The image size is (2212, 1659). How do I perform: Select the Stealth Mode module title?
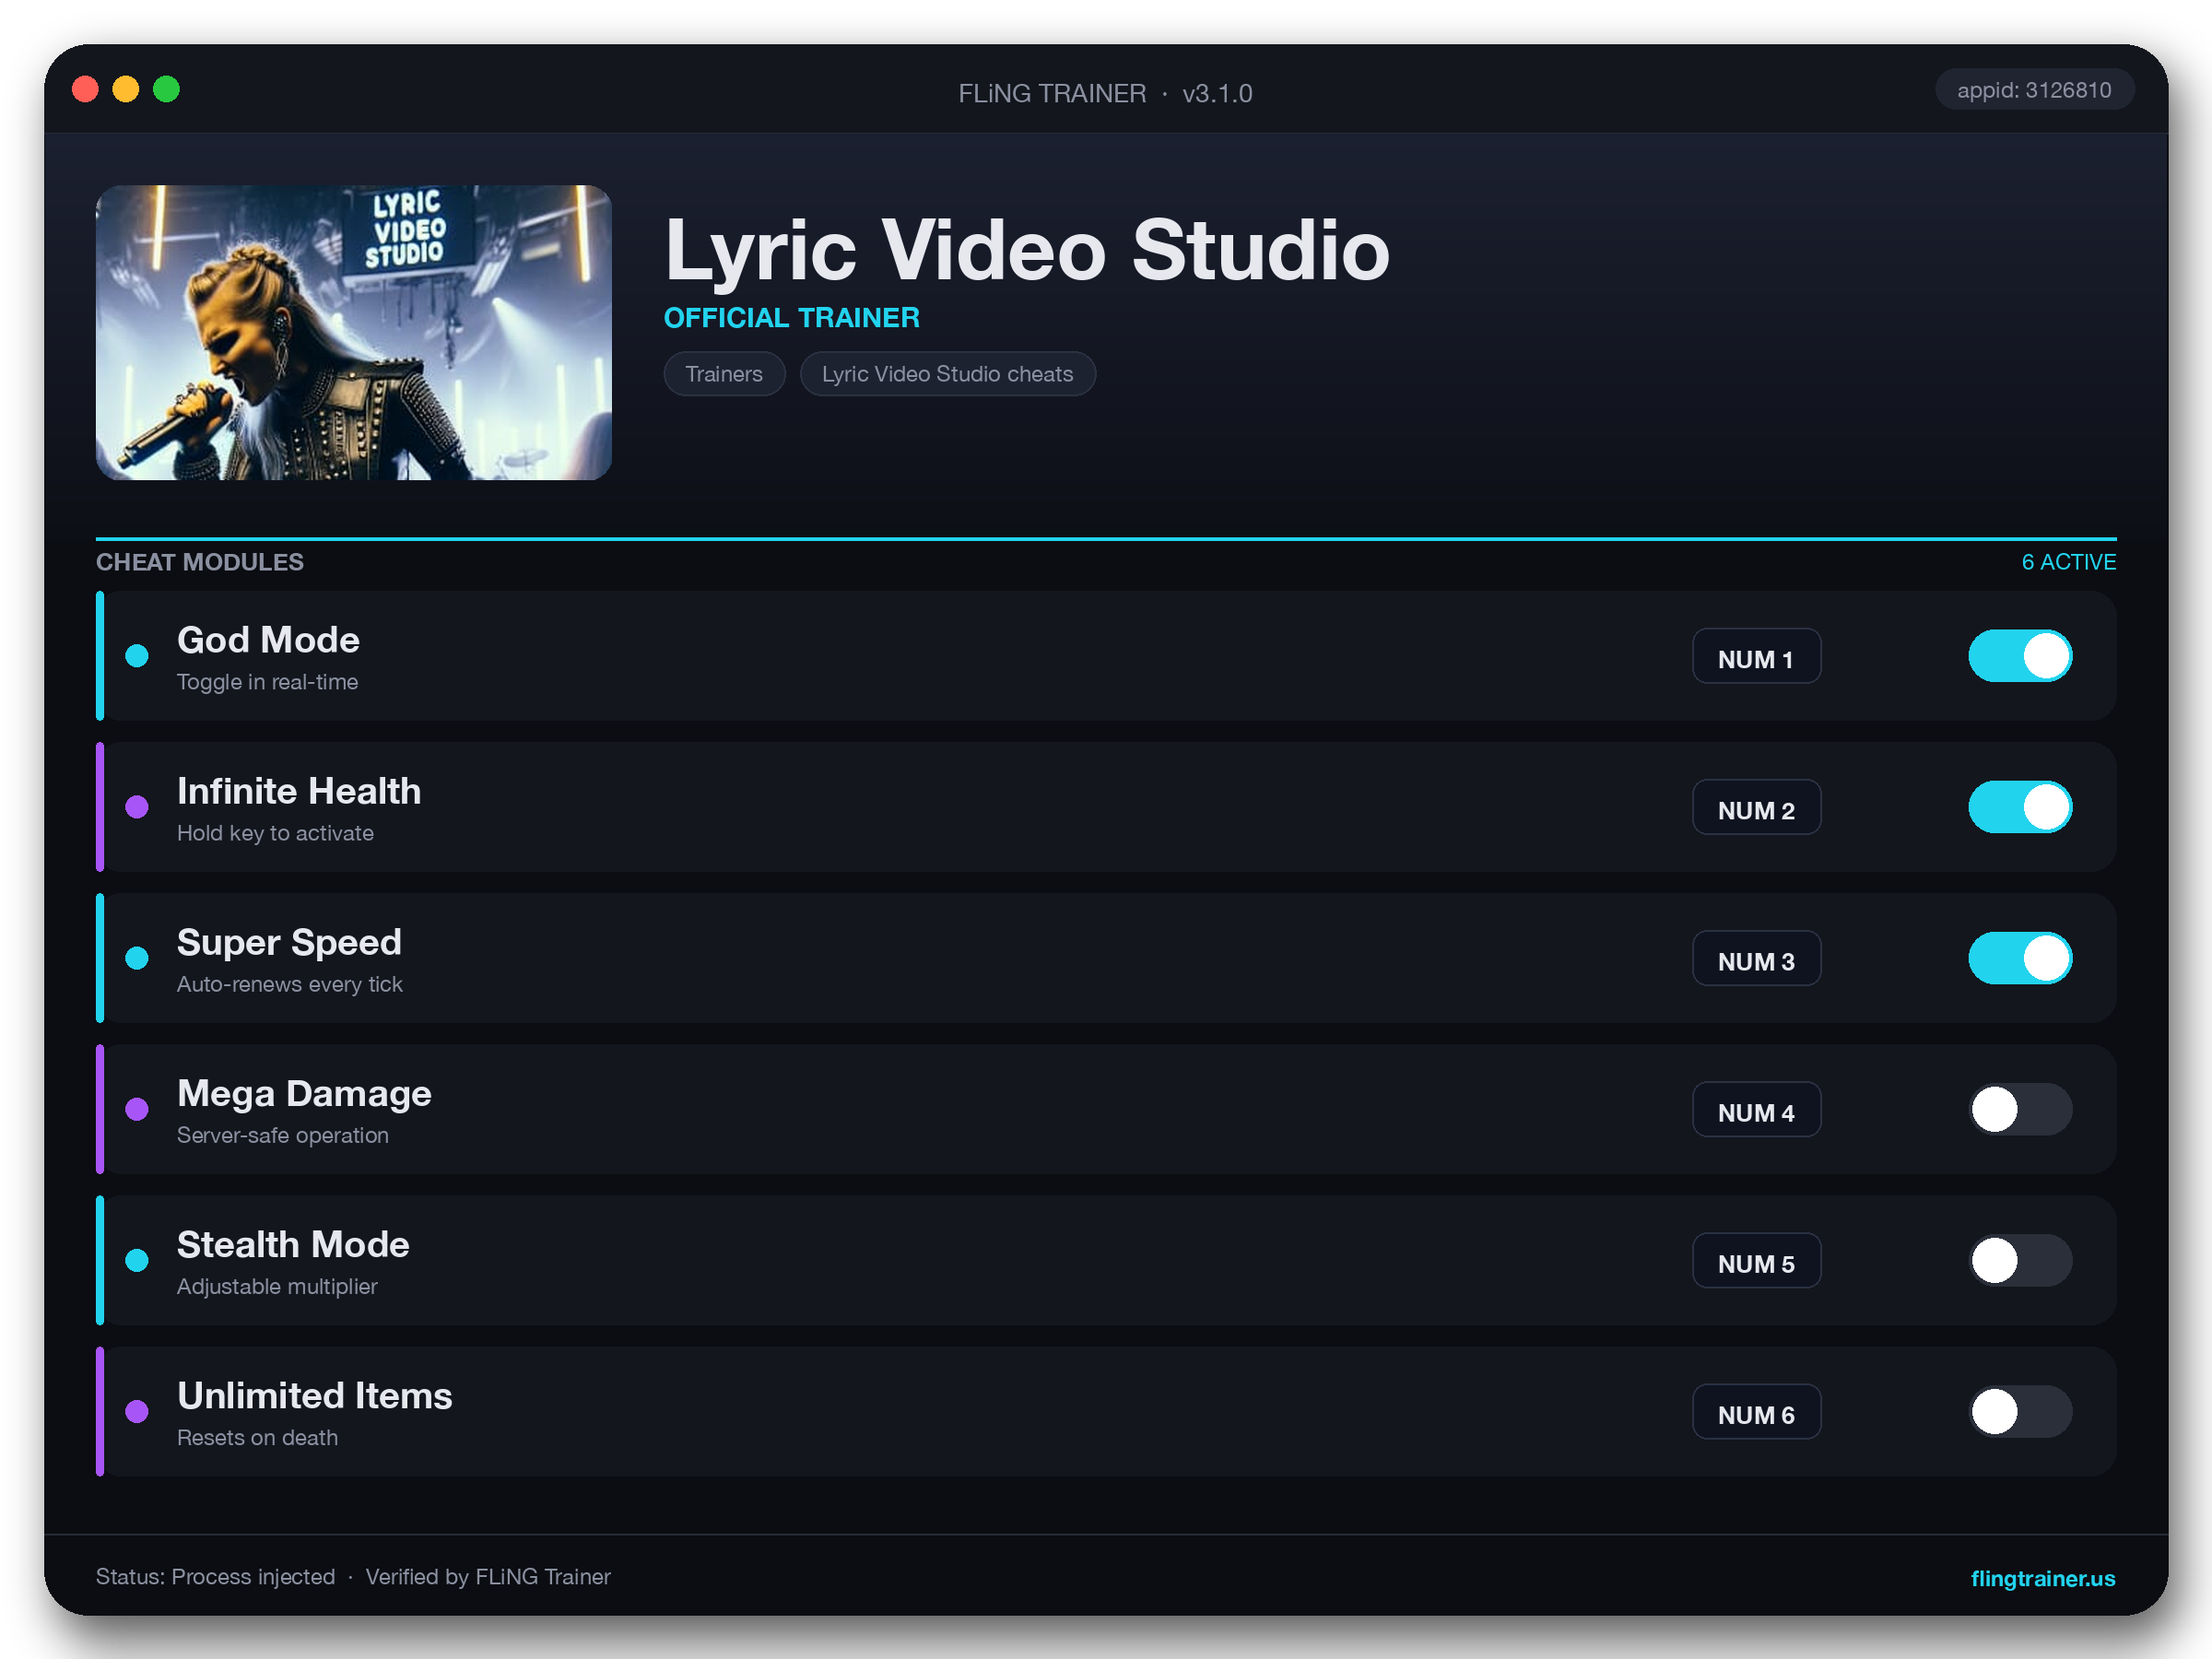click(x=293, y=1245)
